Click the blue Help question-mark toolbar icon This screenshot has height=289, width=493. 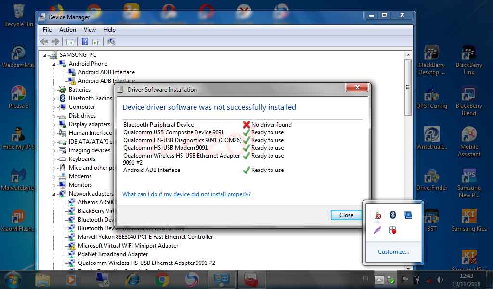[x=85, y=41]
